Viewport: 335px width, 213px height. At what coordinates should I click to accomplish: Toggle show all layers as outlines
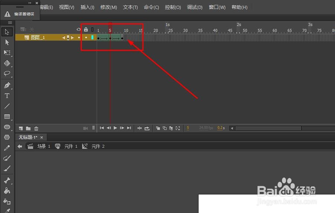tap(92, 29)
